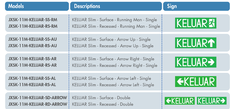Select model JXSK-11M-KELUAR-SS-AU

(x=33, y=39)
